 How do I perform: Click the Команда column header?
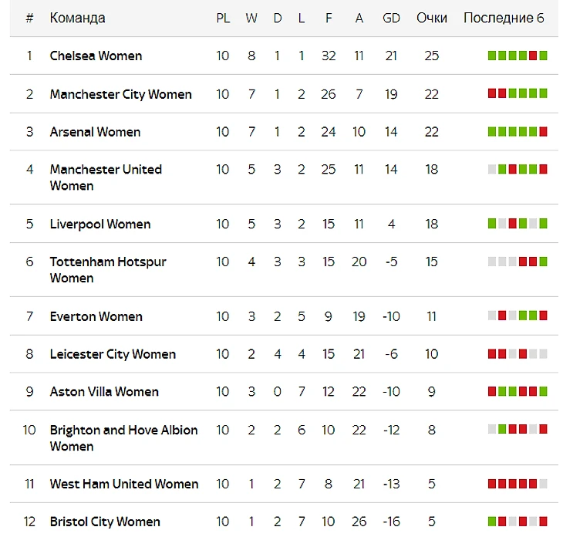77,18
